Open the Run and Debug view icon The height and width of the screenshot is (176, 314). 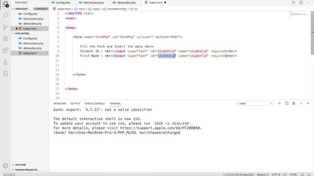[x=5, y=39]
